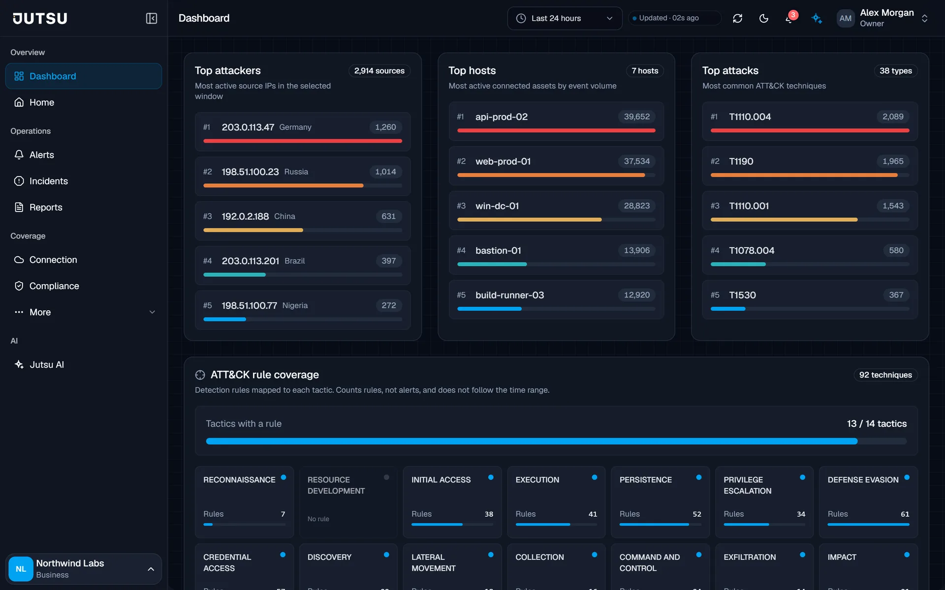
Task: Open the Defense Evasion tactic card
Action: point(868,502)
